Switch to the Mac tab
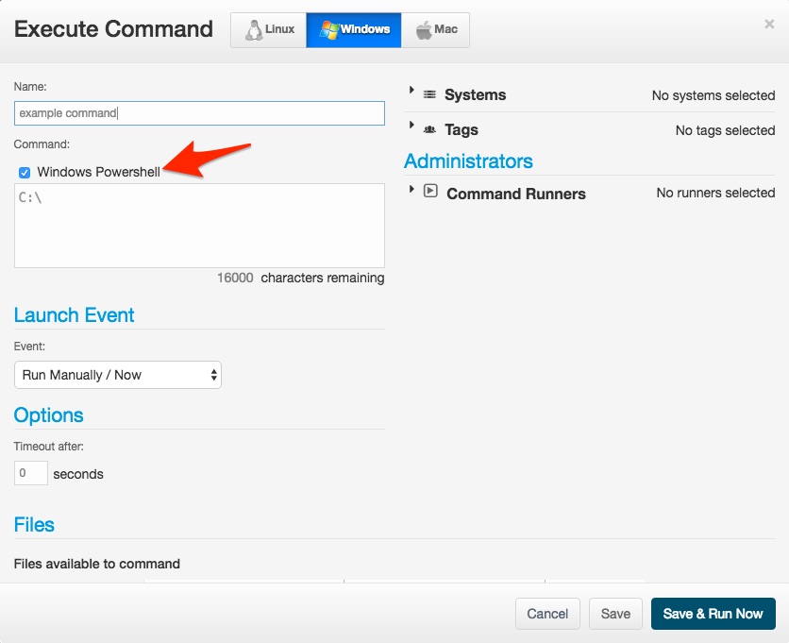789x643 pixels. pos(436,30)
